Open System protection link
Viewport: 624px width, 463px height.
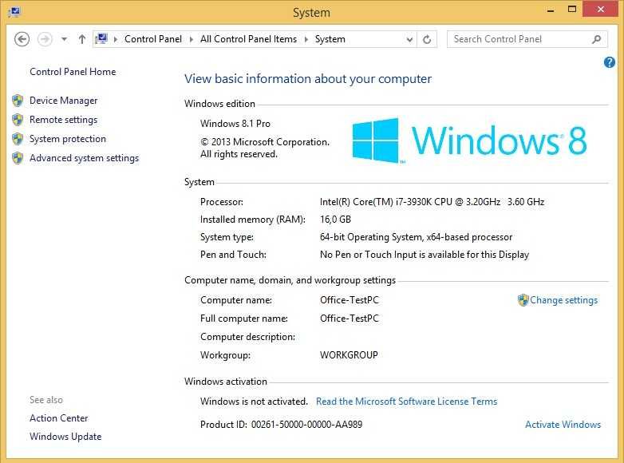(68, 139)
